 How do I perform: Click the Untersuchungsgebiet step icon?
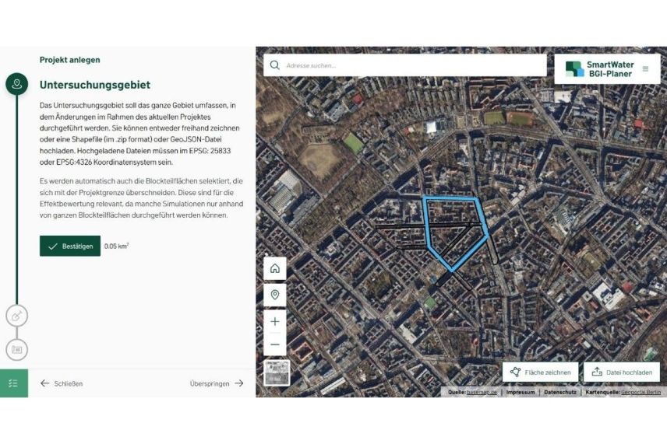[x=16, y=84]
